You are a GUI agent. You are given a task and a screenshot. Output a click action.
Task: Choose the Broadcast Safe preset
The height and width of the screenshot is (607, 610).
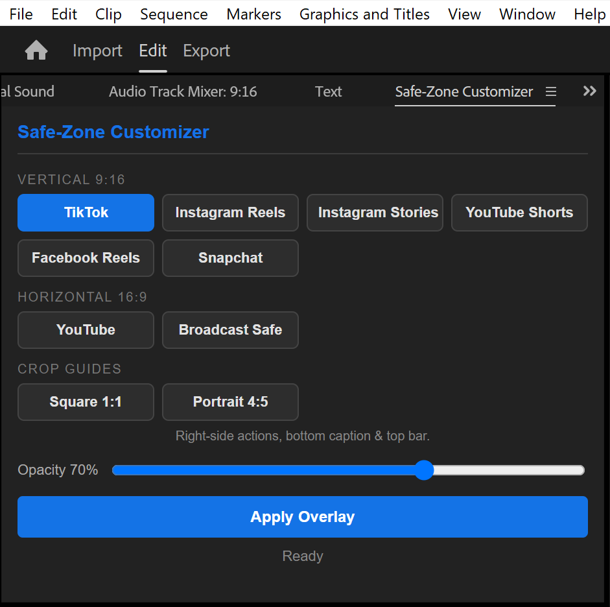pyautogui.click(x=230, y=330)
